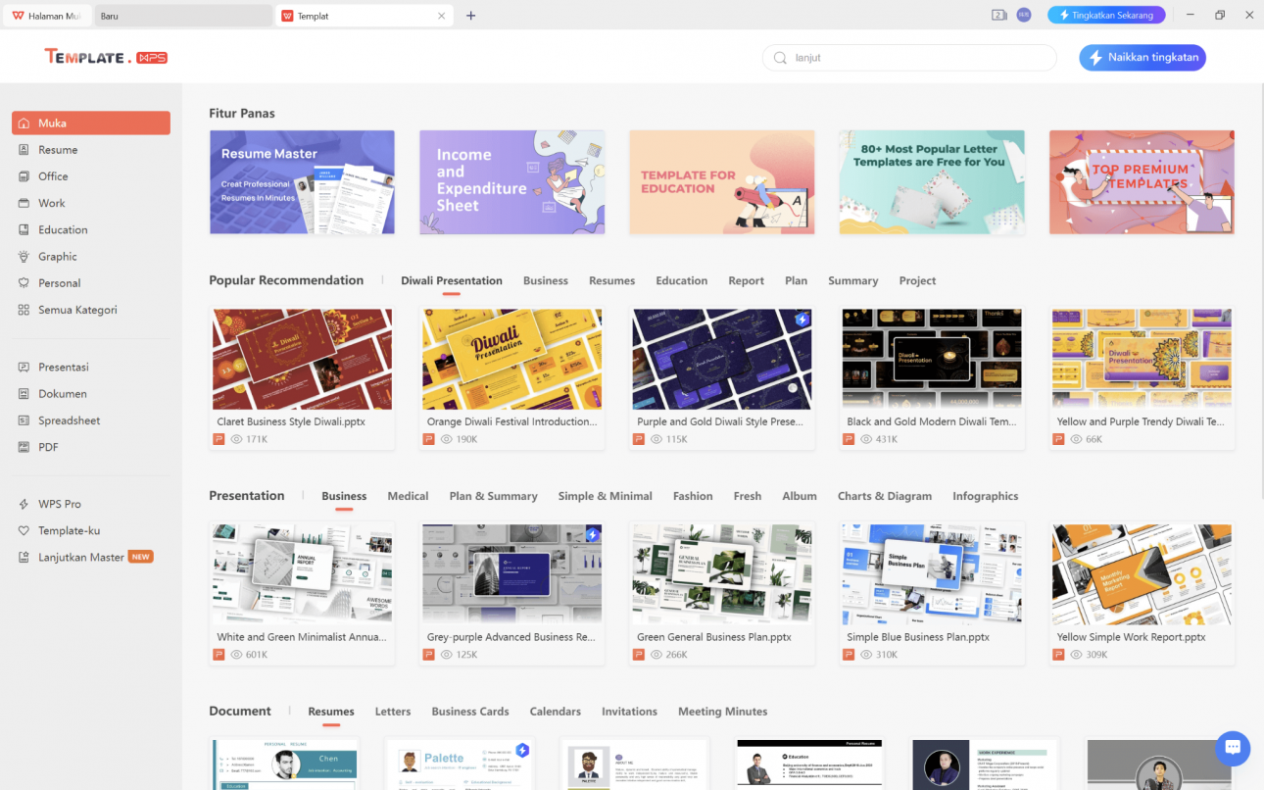Screen dimensions: 1264x790
Task: Select the Medical presentation tab
Action: [x=408, y=496]
